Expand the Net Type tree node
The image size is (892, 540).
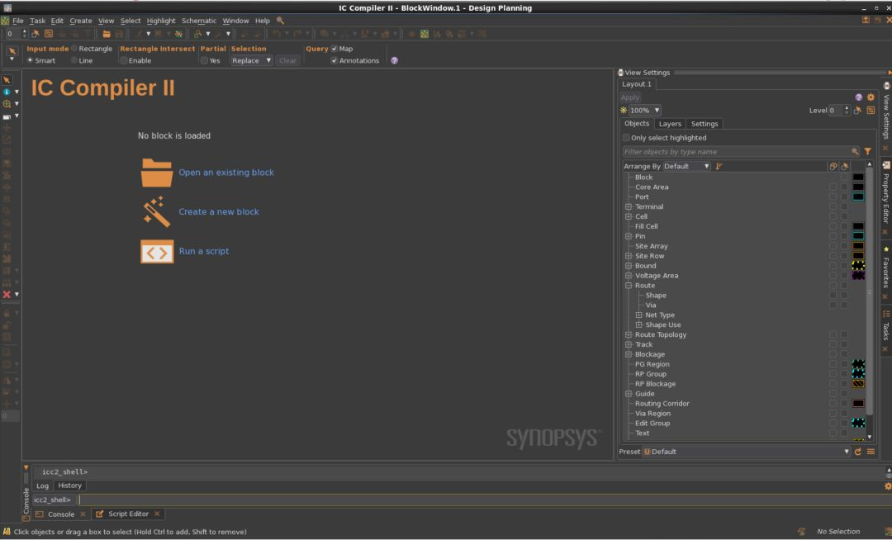pyautogui.click(x=638, y=315)
